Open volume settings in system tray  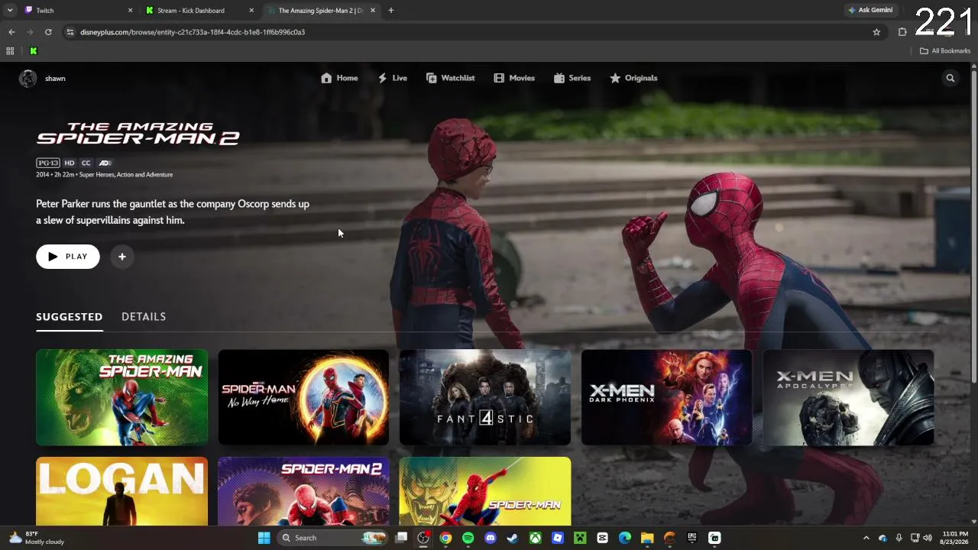click(928, 538)
